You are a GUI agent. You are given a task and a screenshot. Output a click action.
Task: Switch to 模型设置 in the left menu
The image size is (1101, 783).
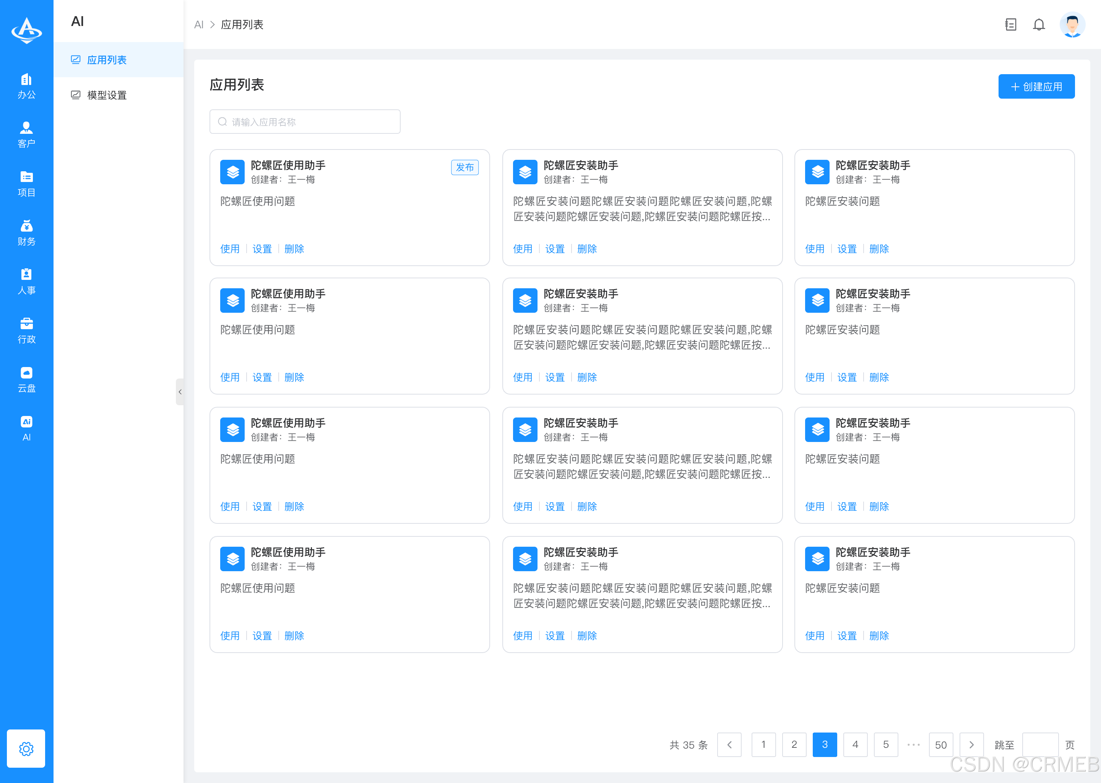point(107,95)
